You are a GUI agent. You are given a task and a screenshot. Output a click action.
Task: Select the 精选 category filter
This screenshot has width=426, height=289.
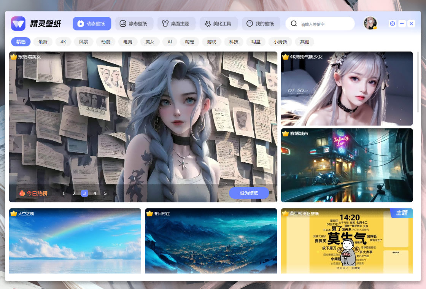pos(21,42)
